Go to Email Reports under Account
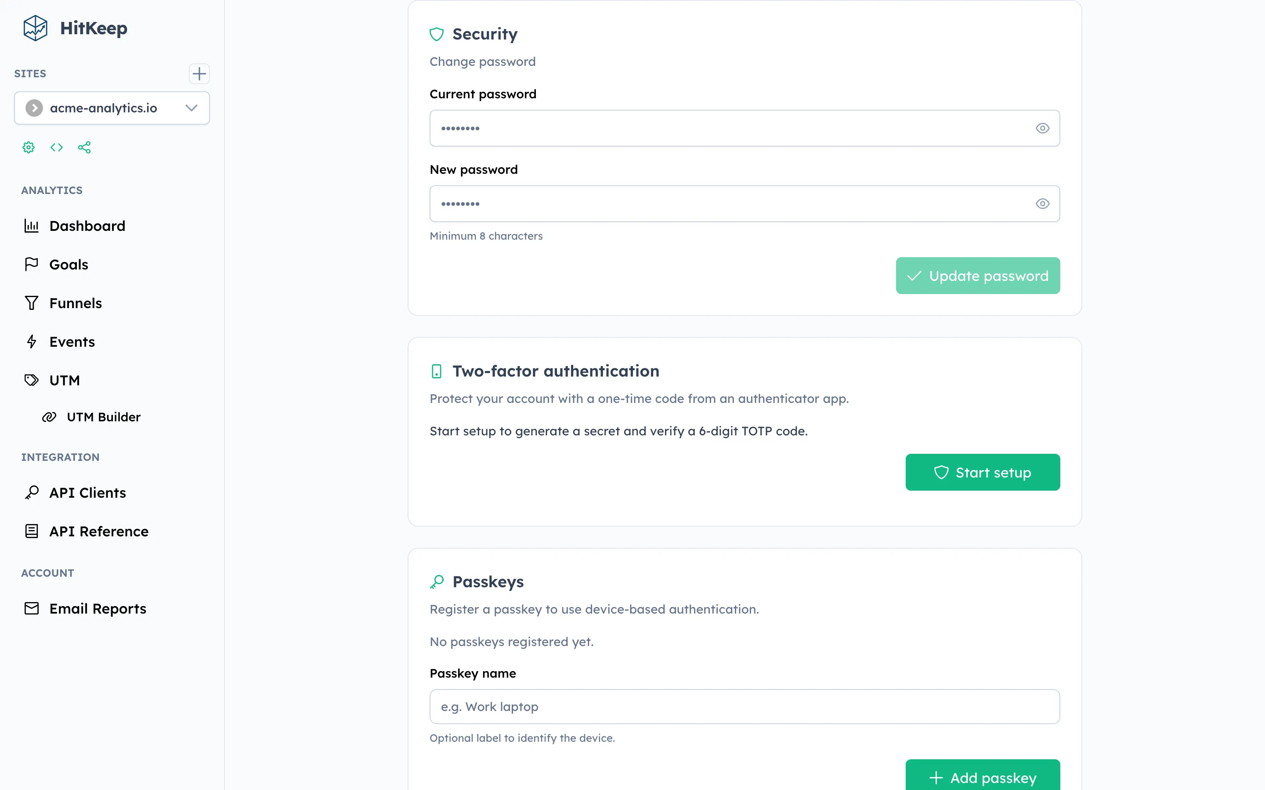 [97, 608]
